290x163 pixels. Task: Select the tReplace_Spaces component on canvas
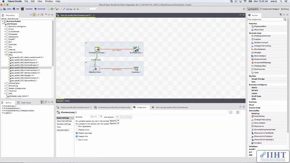[x=95, y=69]
